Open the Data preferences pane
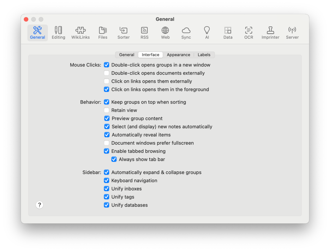 click(x=228, y=33)
